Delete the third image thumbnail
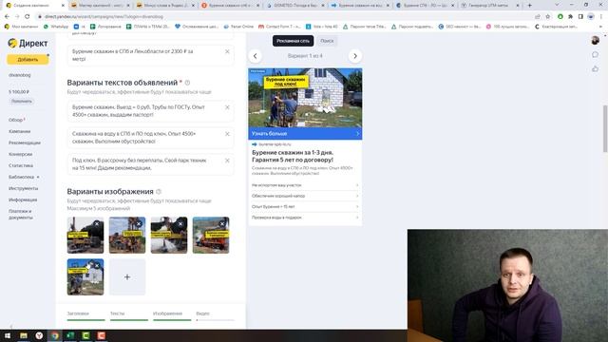This screenshot has height=342, width=608. [180, 224]
